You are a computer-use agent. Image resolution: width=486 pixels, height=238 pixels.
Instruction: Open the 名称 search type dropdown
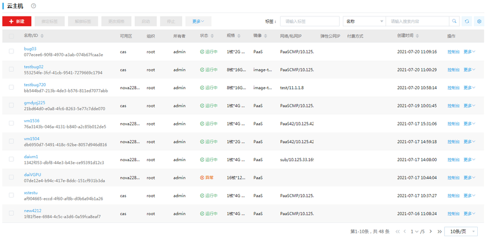pyautogui.click(x=365, y=21)
